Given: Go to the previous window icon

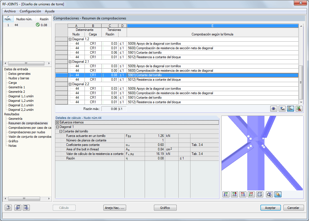Looking at the screenshot, I should click(18, 208).
